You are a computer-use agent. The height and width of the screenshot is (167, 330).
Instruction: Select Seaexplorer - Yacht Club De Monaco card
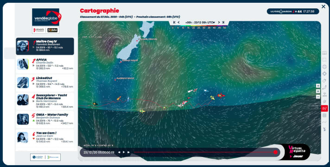point(45,101)
